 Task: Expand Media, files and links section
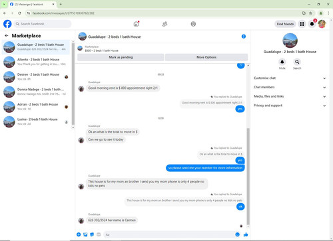coord(290,96)
